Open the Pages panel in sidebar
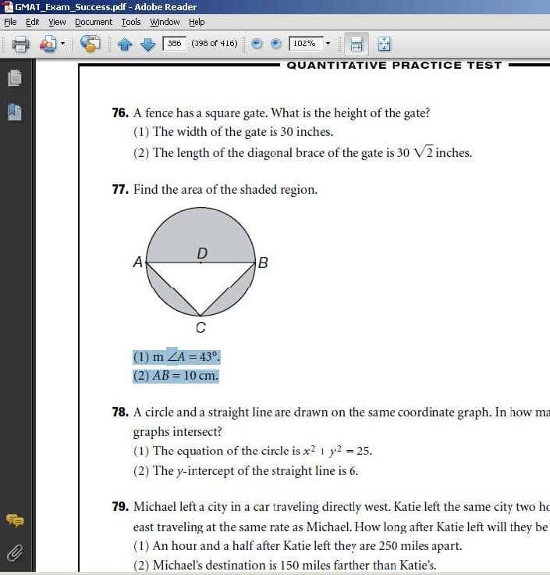 point(15,78)
